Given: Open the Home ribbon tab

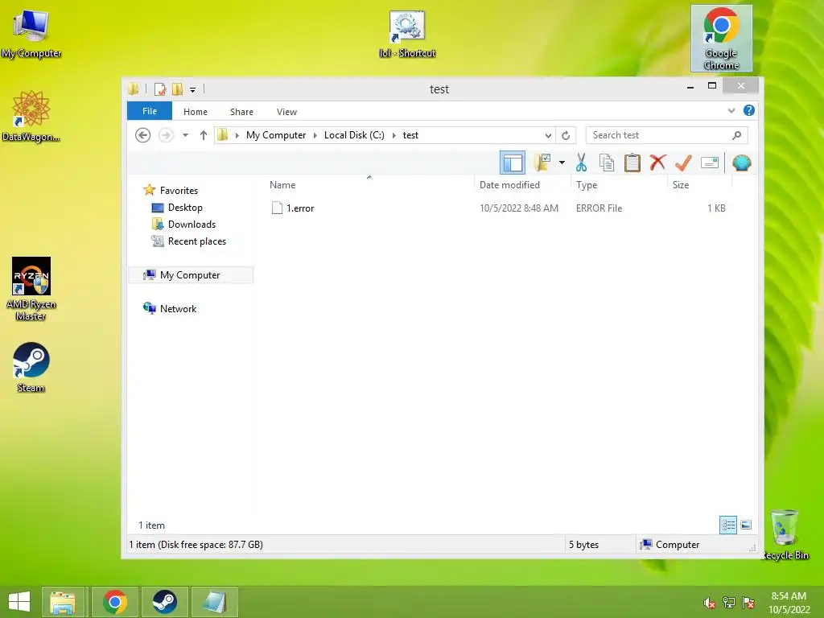Looking at the screenshot, I should pos(195,112).
